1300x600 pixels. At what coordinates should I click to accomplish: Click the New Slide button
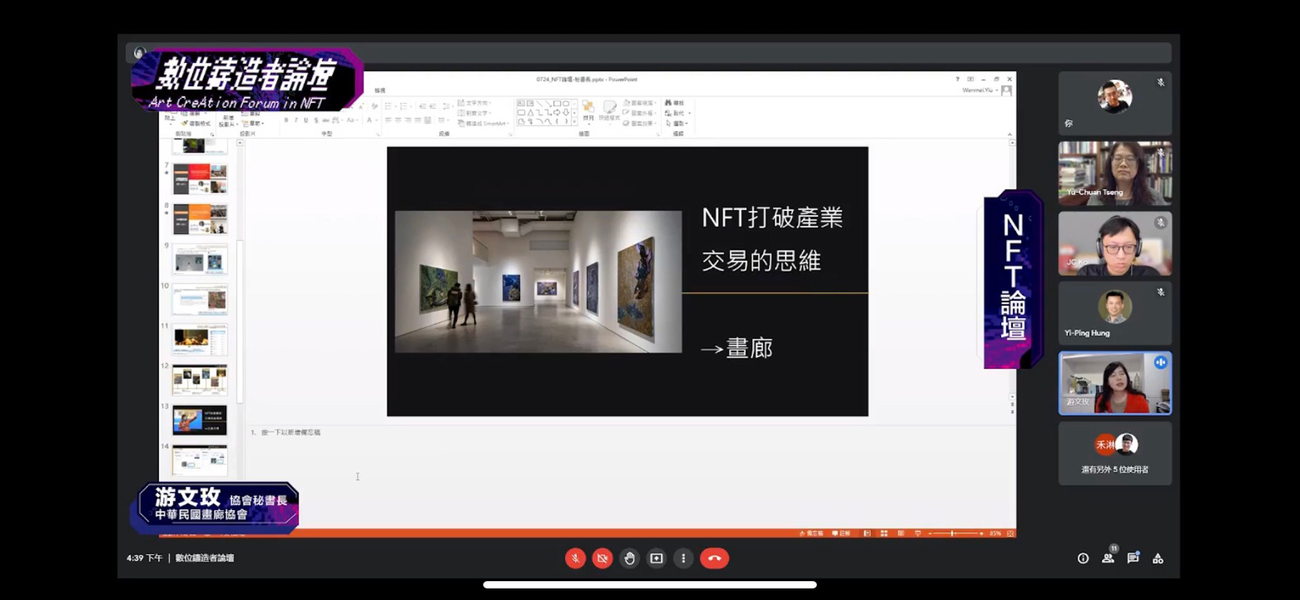(228, 120)
